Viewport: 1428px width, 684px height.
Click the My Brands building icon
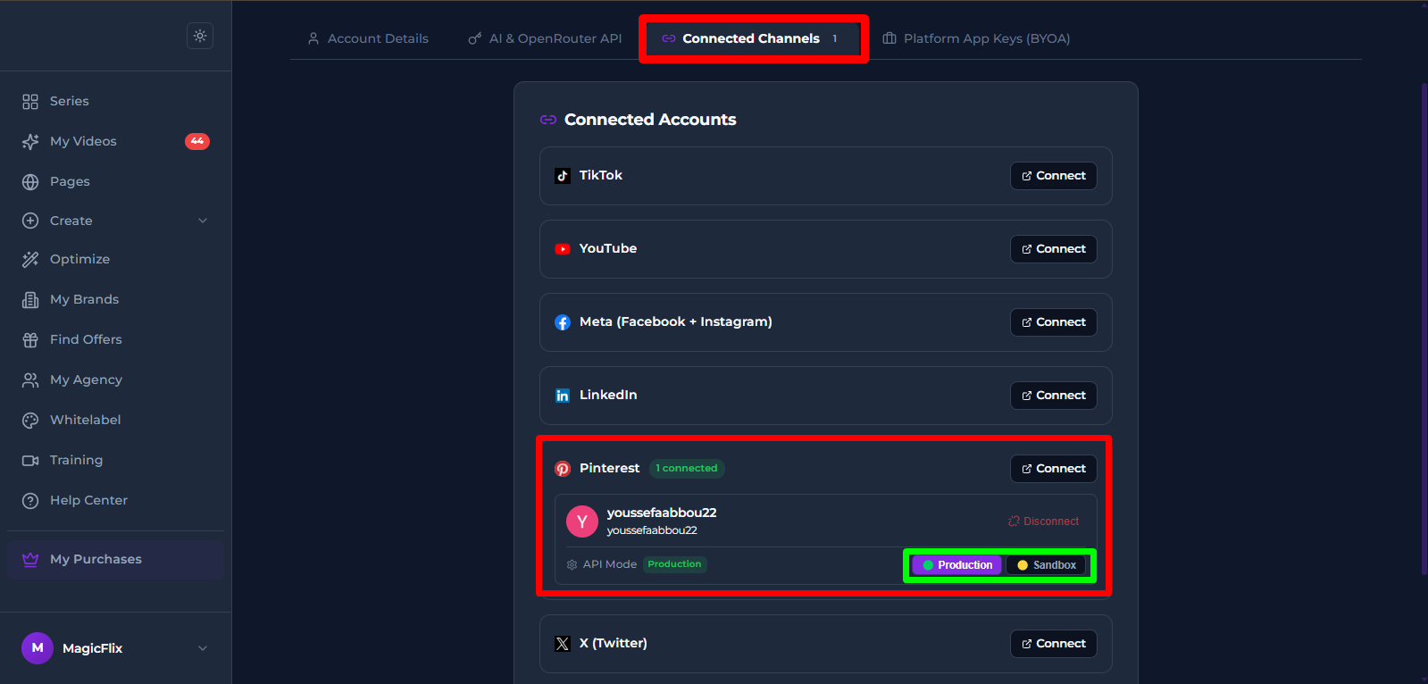[30, 300]
